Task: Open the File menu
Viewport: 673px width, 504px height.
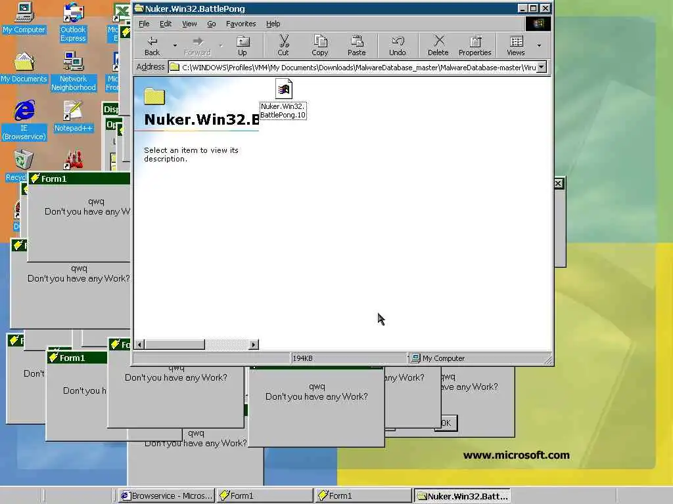Action: [144, 24]
